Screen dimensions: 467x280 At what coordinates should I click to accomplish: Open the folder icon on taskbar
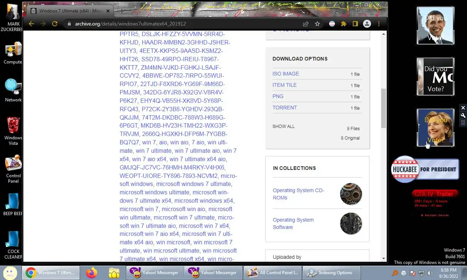click(x=114, y=273)
